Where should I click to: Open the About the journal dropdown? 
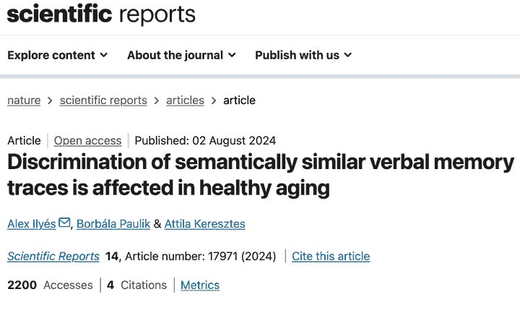(181, 55)
